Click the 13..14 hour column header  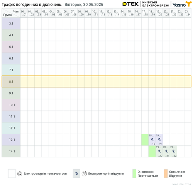point(117,13)
